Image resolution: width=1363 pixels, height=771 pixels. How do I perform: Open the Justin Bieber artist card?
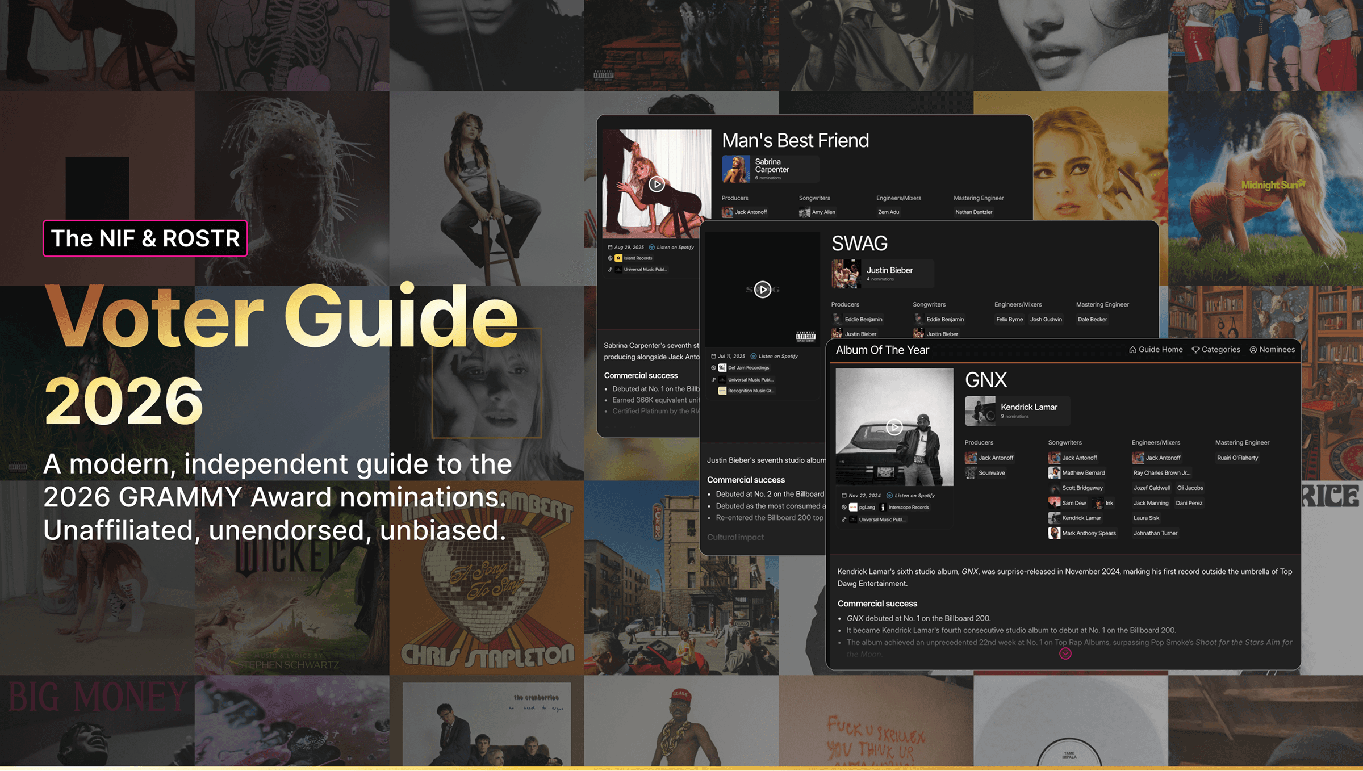pyautogui.click(x=882, y=274)
